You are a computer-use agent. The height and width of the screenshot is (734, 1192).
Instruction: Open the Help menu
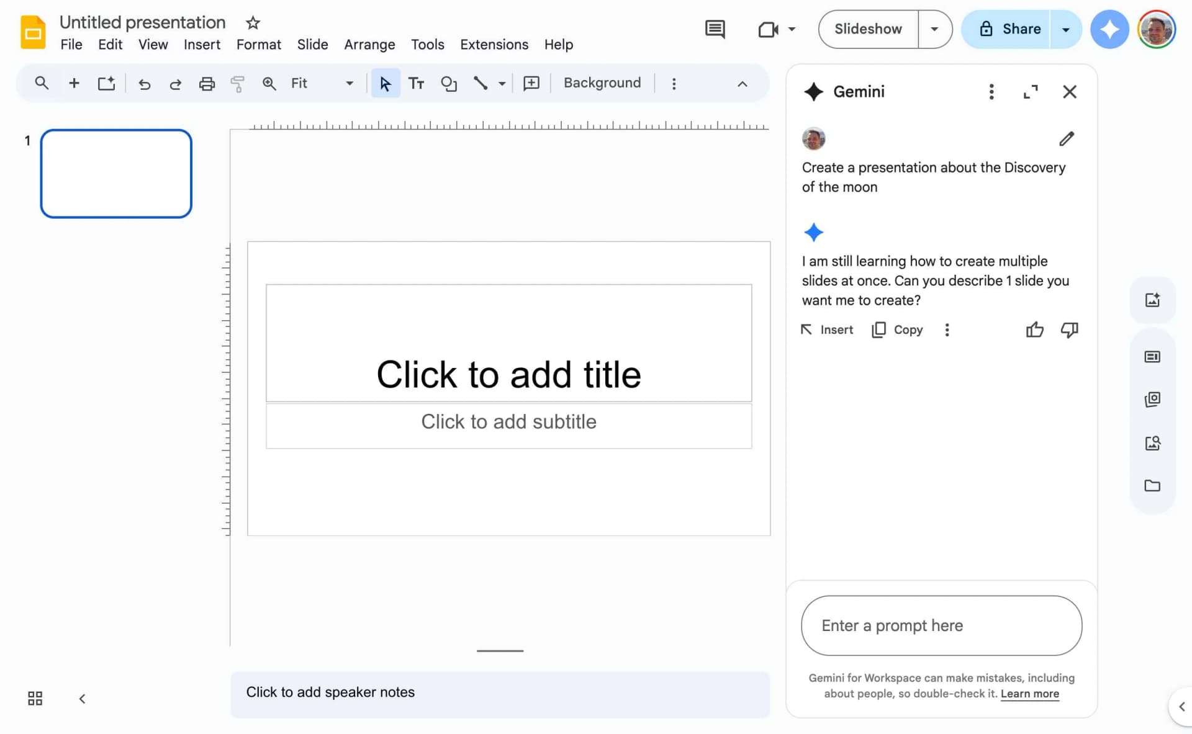click(558, 45)
